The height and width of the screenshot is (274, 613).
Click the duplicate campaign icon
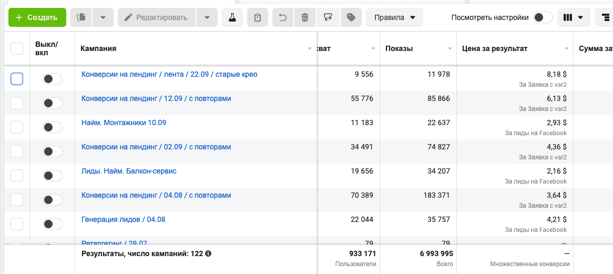pos(81,17)
